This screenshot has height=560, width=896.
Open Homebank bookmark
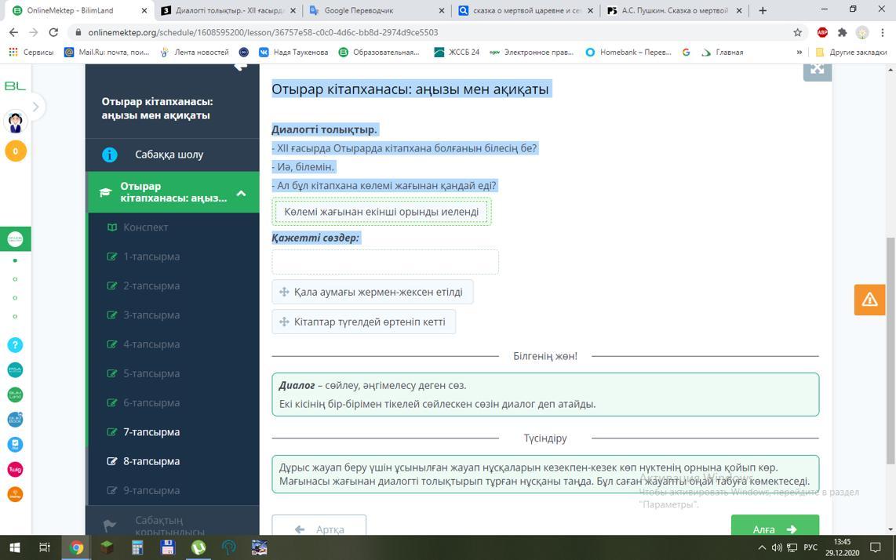[628, 52]
